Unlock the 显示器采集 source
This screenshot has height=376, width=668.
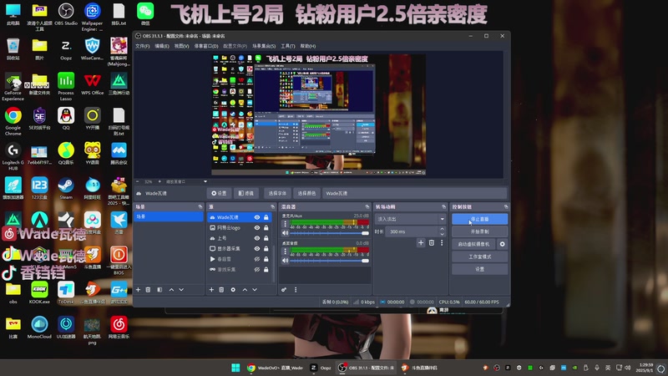tap(266, 248)
